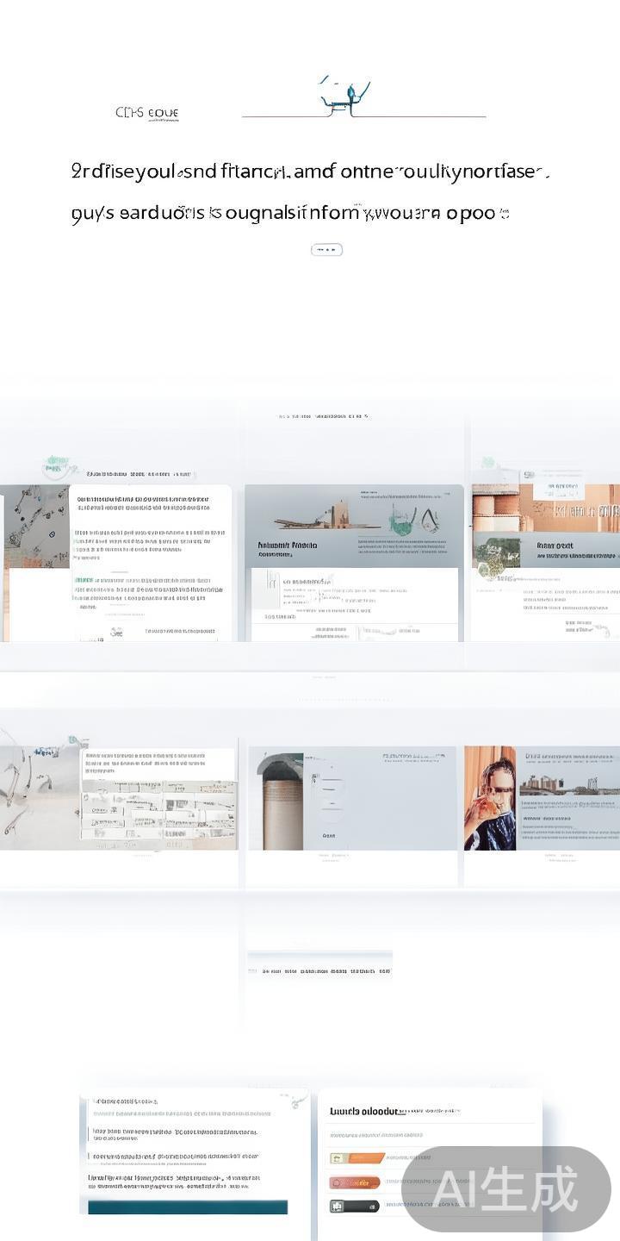Click the gray brand text in header

[x=147, y=113]
